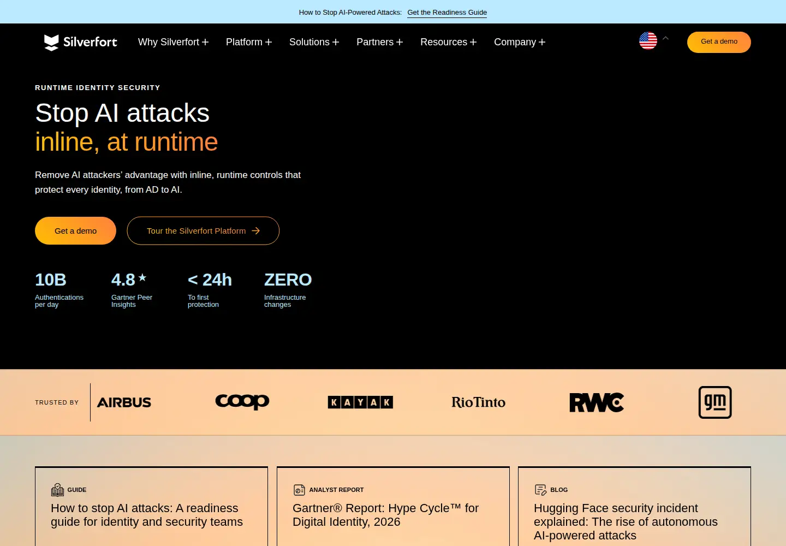The width and height of the screenshot is (786, 546).
Task: Expand the Solutions menu
Action: pos(314,42)
